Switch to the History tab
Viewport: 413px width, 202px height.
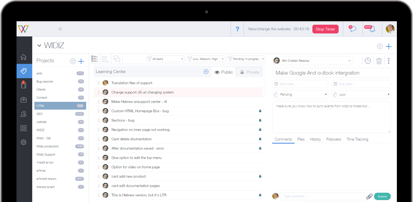click(315, 139)
